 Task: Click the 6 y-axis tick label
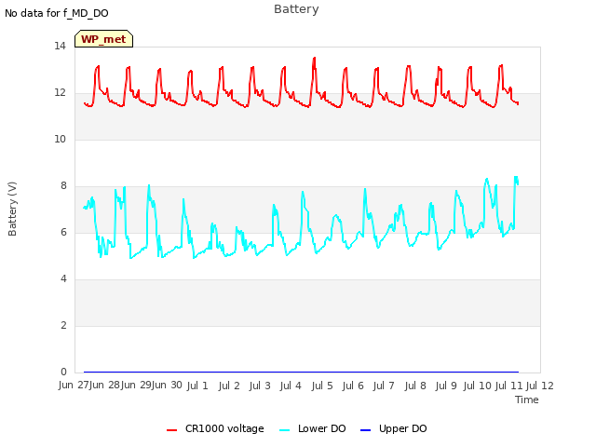click(x=63, y=232)
